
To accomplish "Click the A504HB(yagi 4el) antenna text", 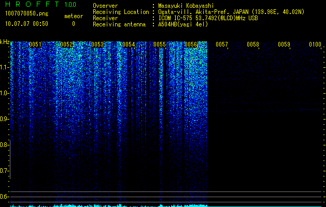I will coord(183,24).
